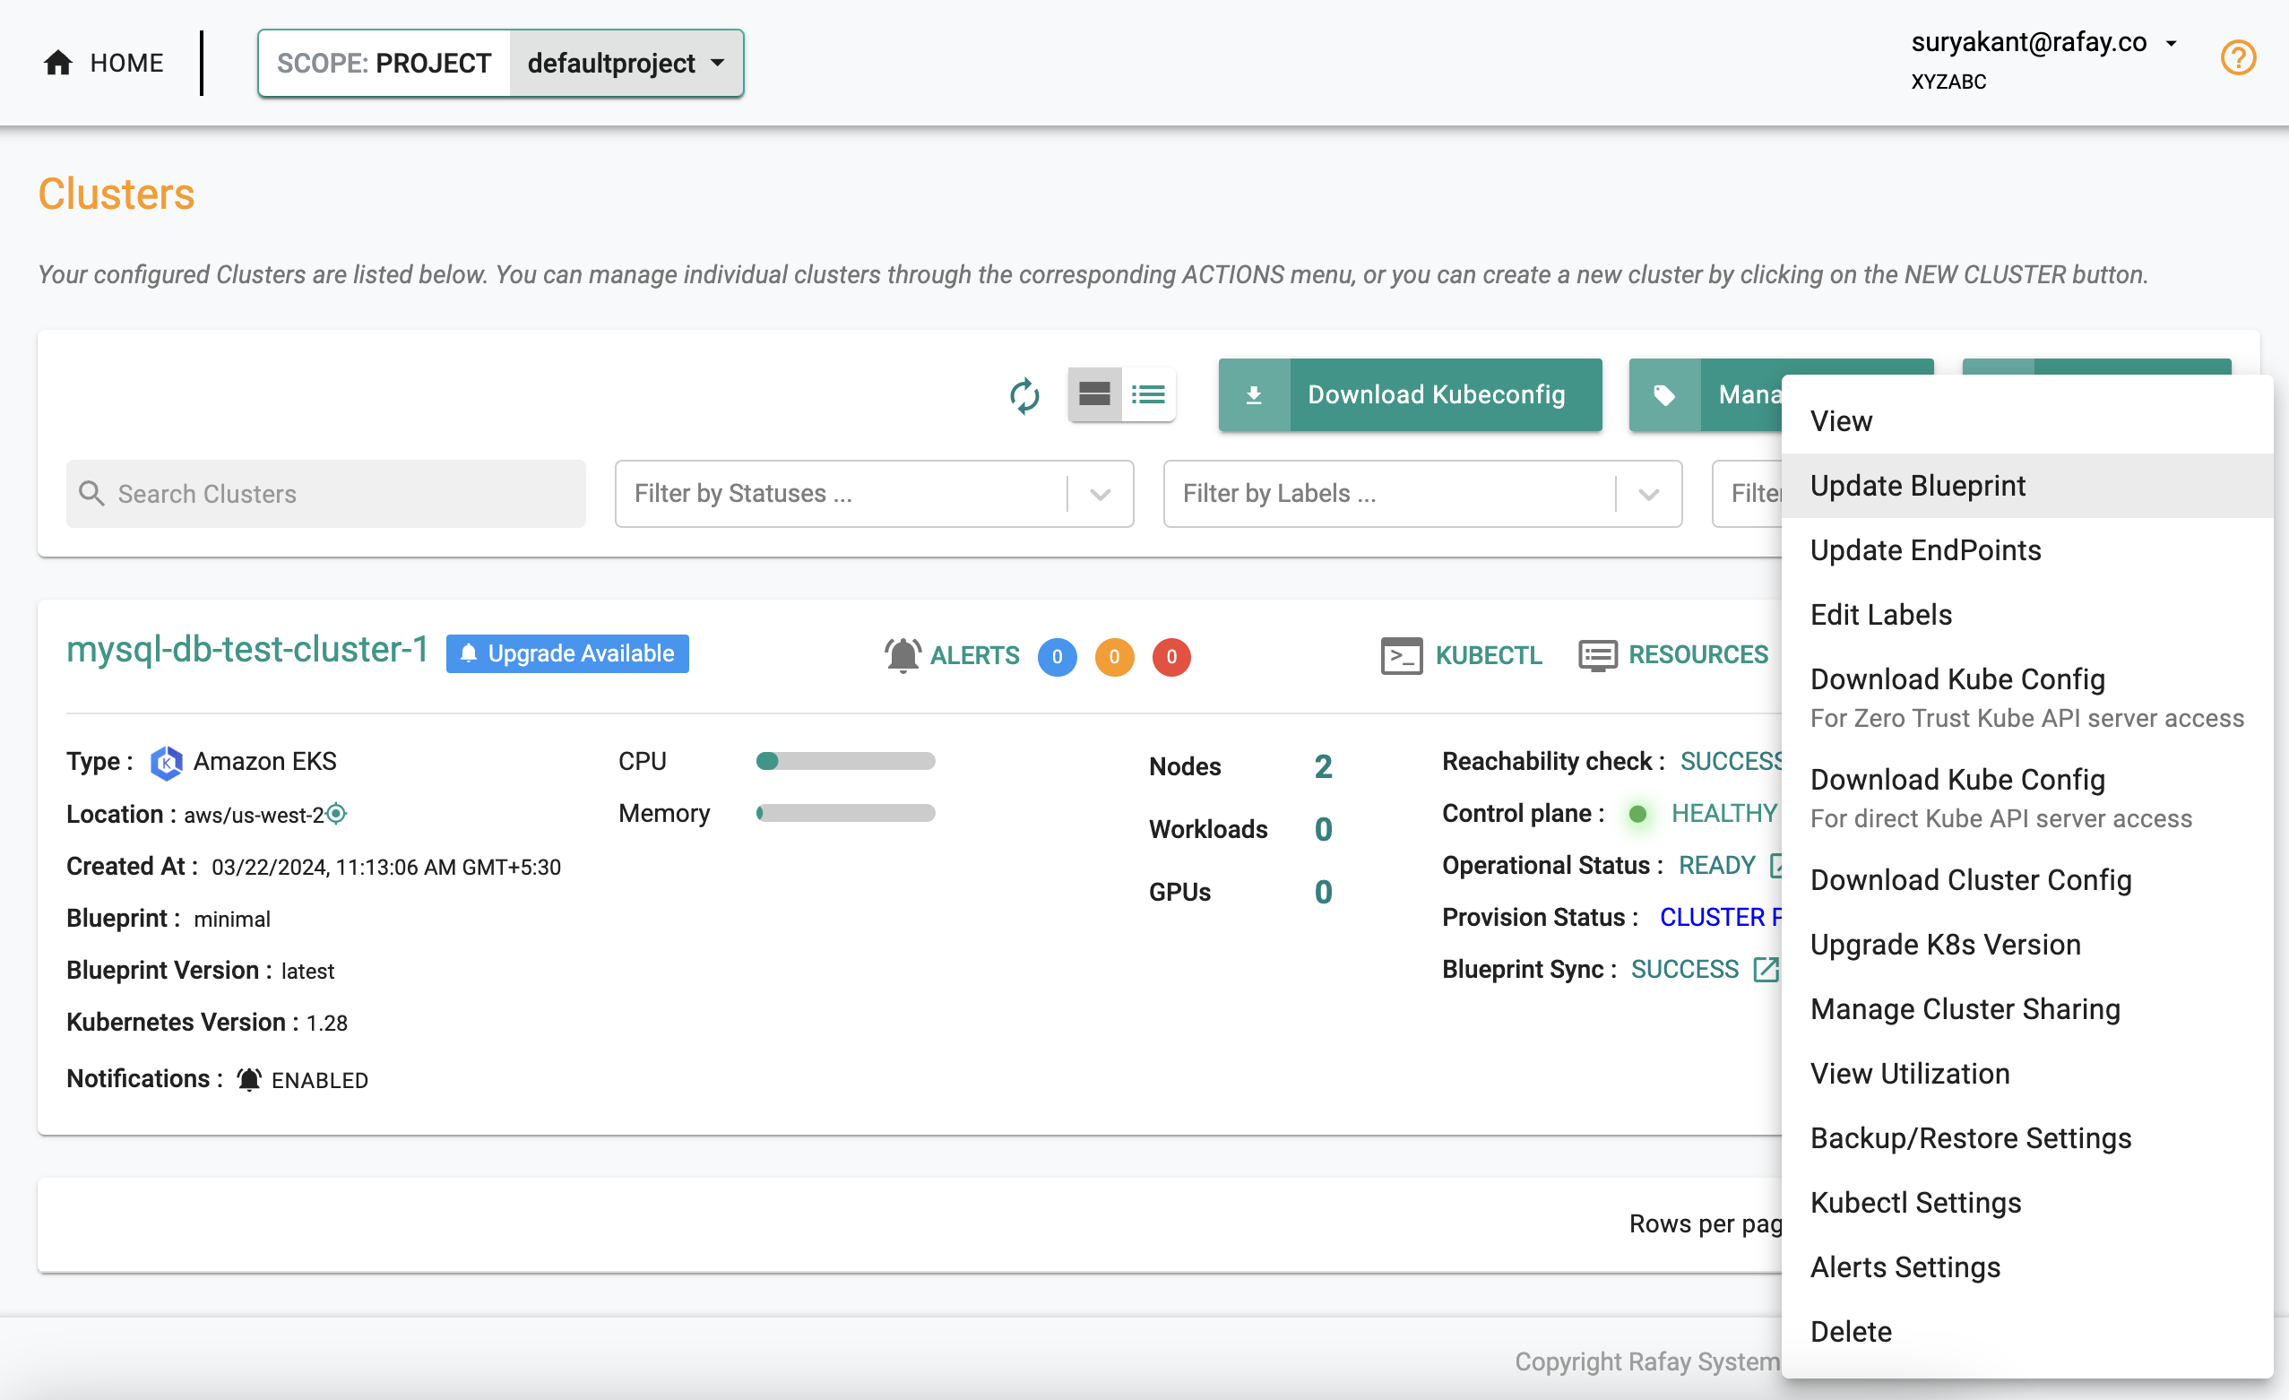Screen dimensions: 2289x1400
Task: Click the green Control plane health dot
Action: point(1637,814)
